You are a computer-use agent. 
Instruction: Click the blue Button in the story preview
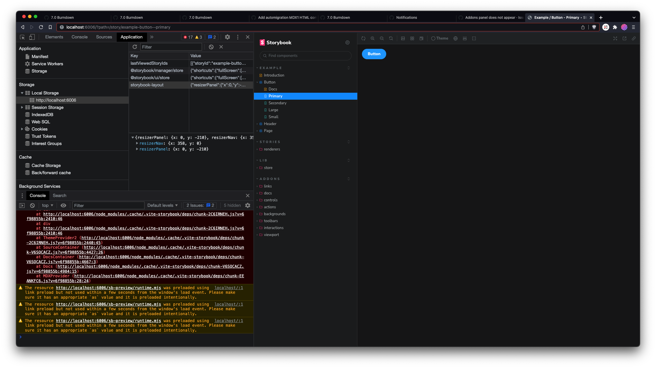[374, 54]
